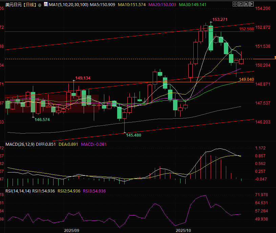
Task: Click the DEA:0.891 reading
Action: pyautogui.click(x=68, y=144)
